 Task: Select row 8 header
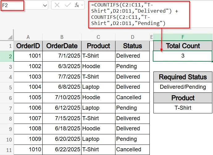[7, 119]
